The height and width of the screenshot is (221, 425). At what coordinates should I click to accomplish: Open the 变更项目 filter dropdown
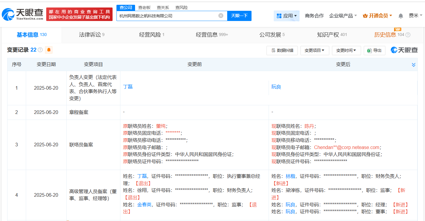tap(315, 50)
